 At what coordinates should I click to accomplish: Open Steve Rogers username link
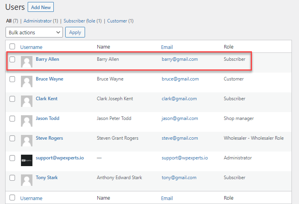(x=49, y=138)
